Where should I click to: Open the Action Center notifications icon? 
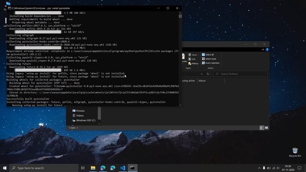coord(299,168)
